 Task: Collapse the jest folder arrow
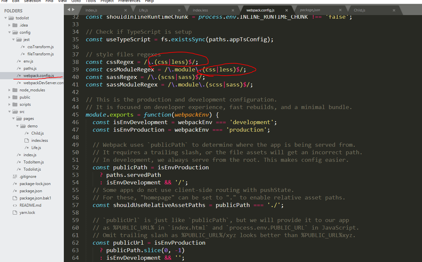pos(13,40)
